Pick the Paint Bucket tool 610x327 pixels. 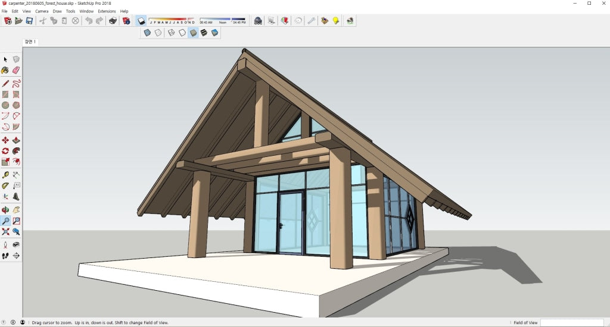point(5,70)
